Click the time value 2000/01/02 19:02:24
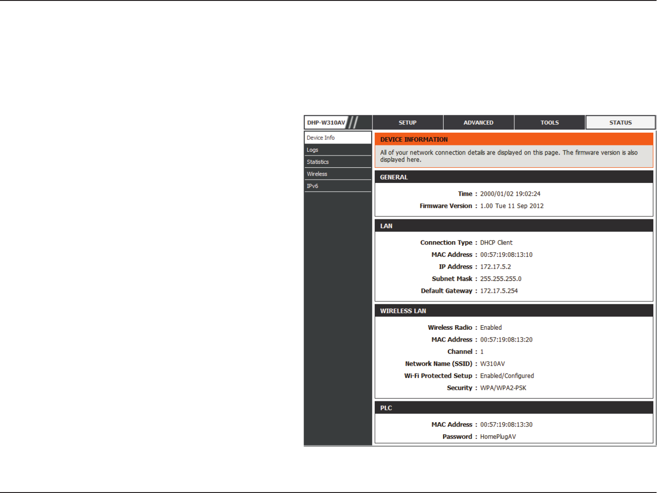Image resolution: width=657 pixels, height=493 pixels. 510,194
